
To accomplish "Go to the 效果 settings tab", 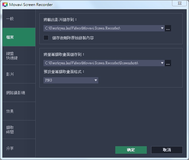I will (x=19, y=111).
